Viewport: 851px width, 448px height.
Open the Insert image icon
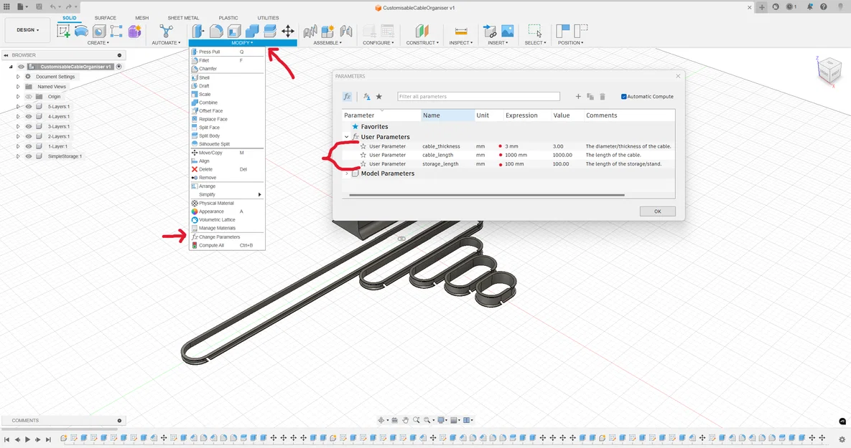pyautogui.click(x=508, y=31)
